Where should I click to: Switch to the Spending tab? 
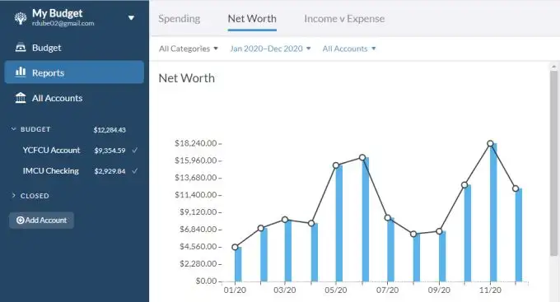pos(180,19)
